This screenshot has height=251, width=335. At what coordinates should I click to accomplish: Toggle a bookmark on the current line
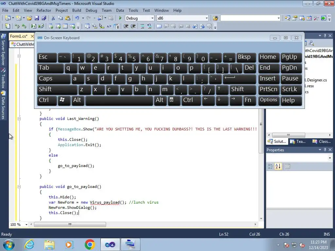click(159, 26)
